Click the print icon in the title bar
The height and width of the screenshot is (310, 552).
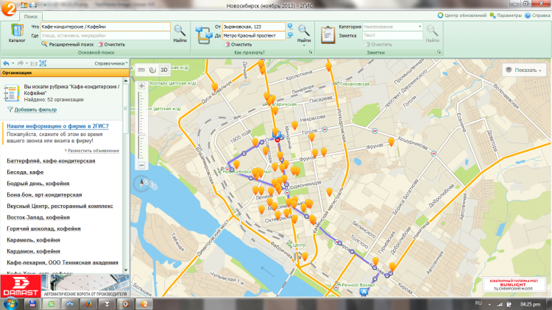(x=33, y=5)
